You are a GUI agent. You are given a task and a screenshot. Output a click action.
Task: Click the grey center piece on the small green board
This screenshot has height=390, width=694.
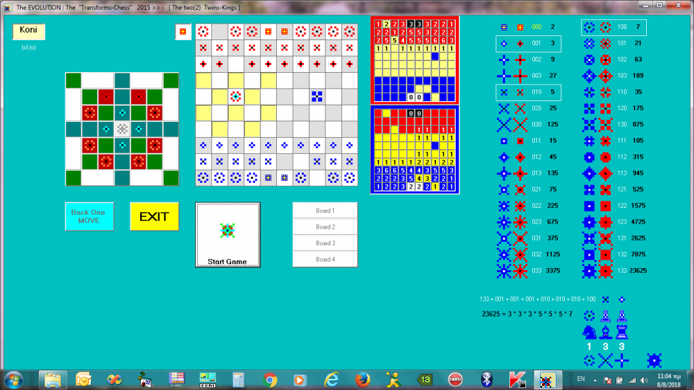tap(122, 129)
